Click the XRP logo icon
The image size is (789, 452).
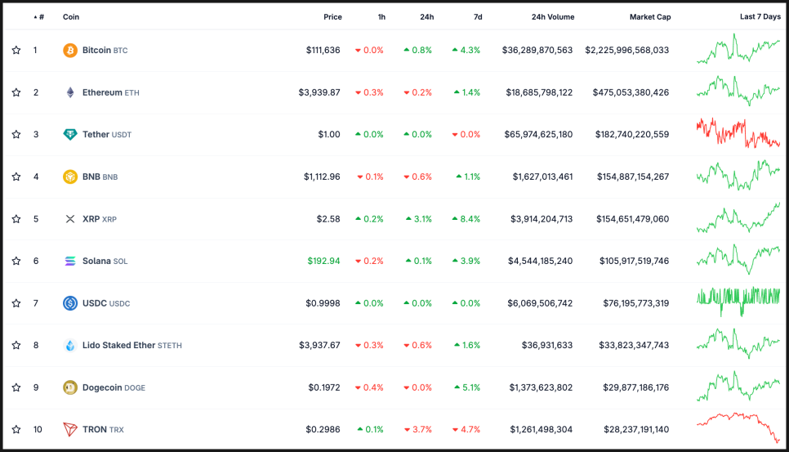coord(70,219)
